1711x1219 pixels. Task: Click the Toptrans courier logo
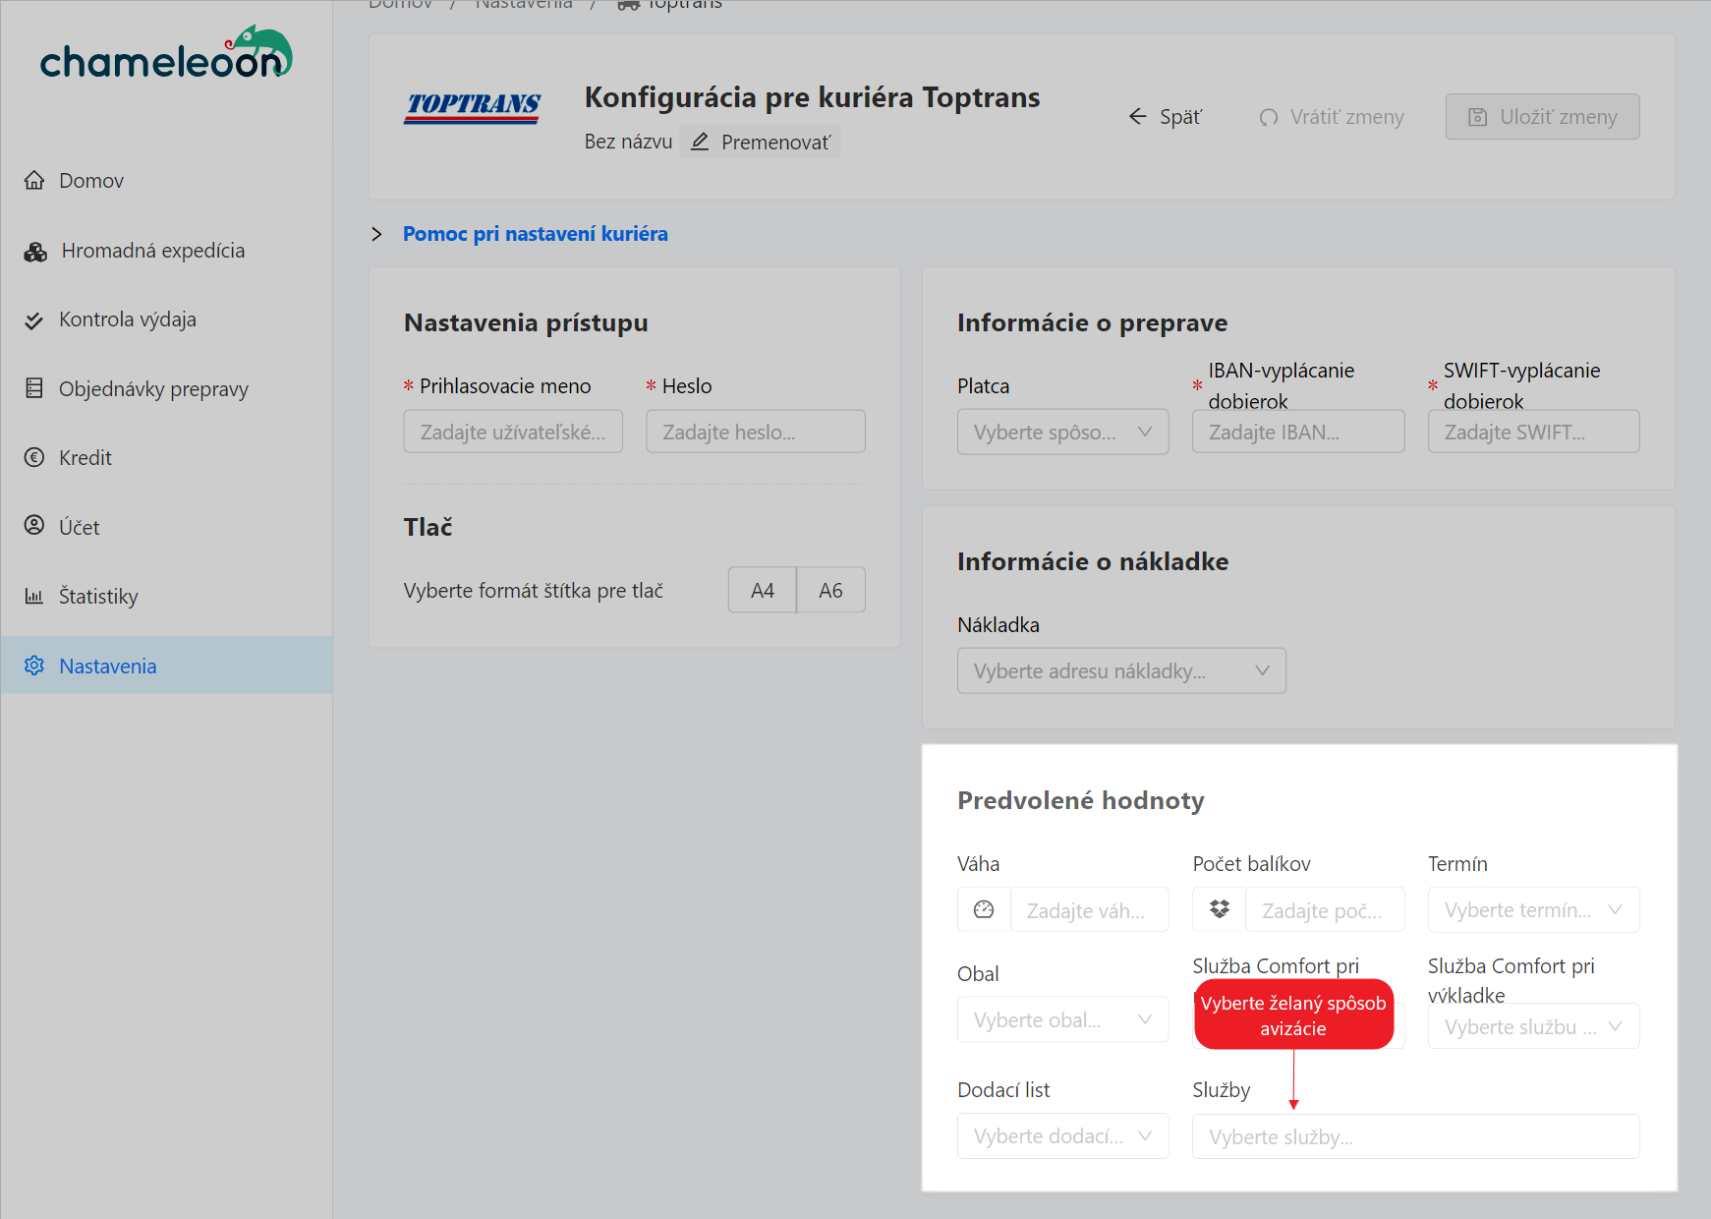[473, 107]
